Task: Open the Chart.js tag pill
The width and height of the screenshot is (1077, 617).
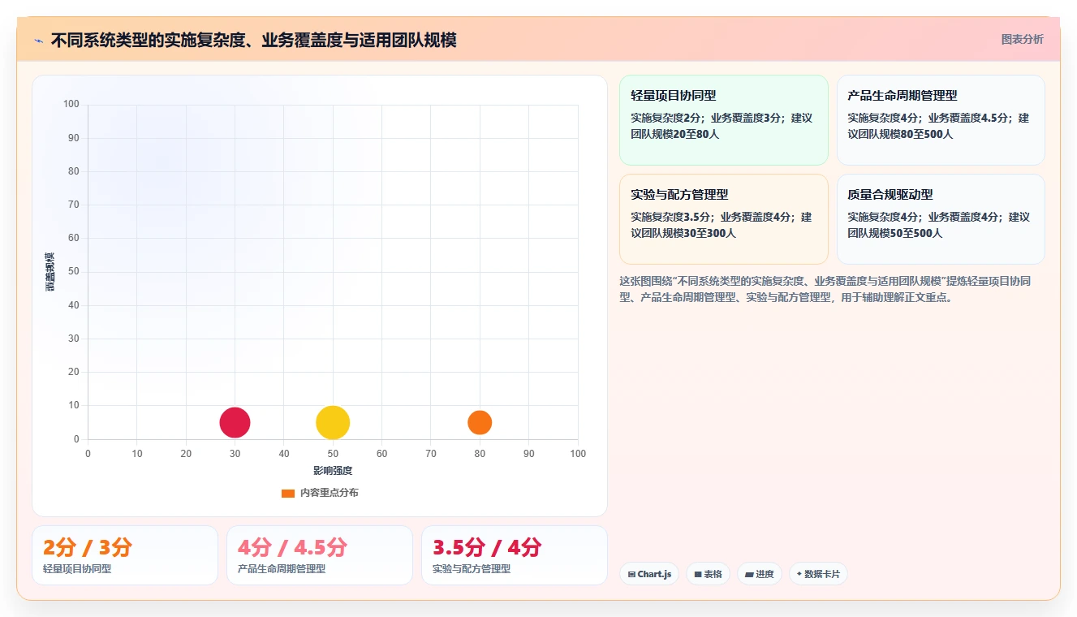Action: pyautogui.click(x=649, y=574)
